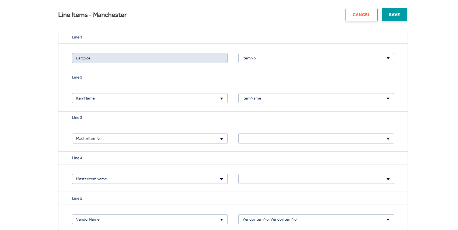
Task: Click the Line Items - Manchester title
Action: click(x=92, y=15)
